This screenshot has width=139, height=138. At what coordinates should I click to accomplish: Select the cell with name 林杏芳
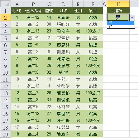(x=64, y=107)
